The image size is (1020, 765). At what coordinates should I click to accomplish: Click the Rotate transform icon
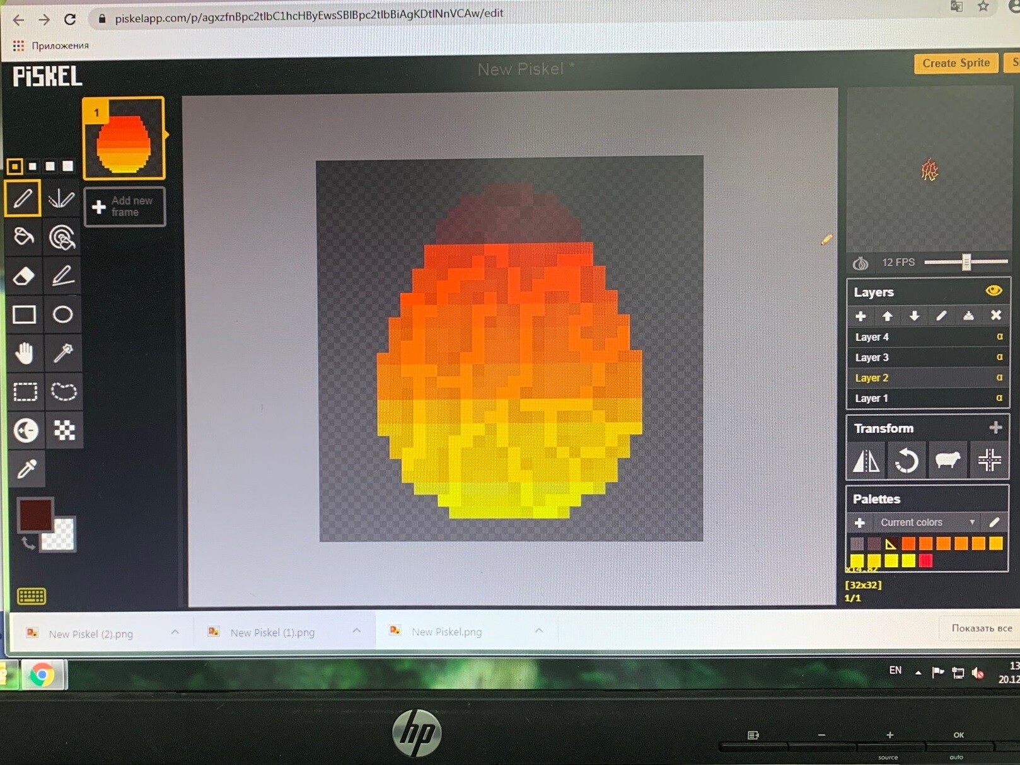click(x=907, y=461)
